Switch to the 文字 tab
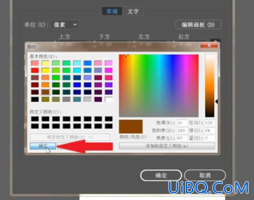This screenshot has width=254, height=200. click(133, 11)
